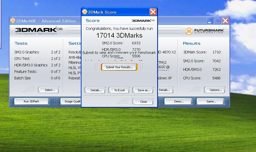This screenshot has height=152, width=256.
Task: Click the '3DMark Score' dialog title bar text
Action: click(102, 12)
